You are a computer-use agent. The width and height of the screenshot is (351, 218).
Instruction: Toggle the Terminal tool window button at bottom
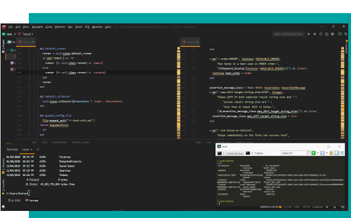(x=32, y=201)
